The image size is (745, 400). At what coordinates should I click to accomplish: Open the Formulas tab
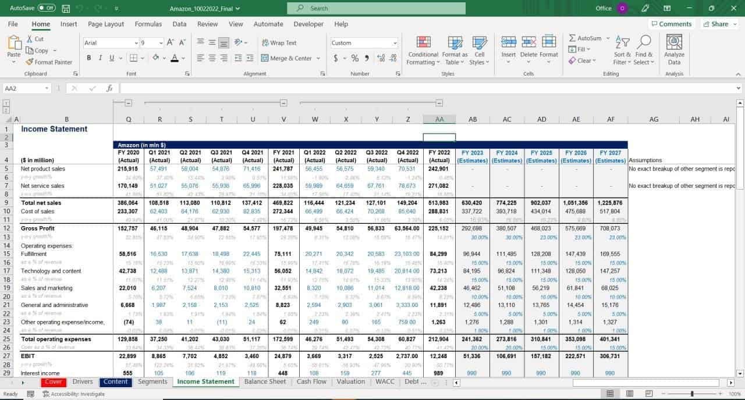pos(148,24)
